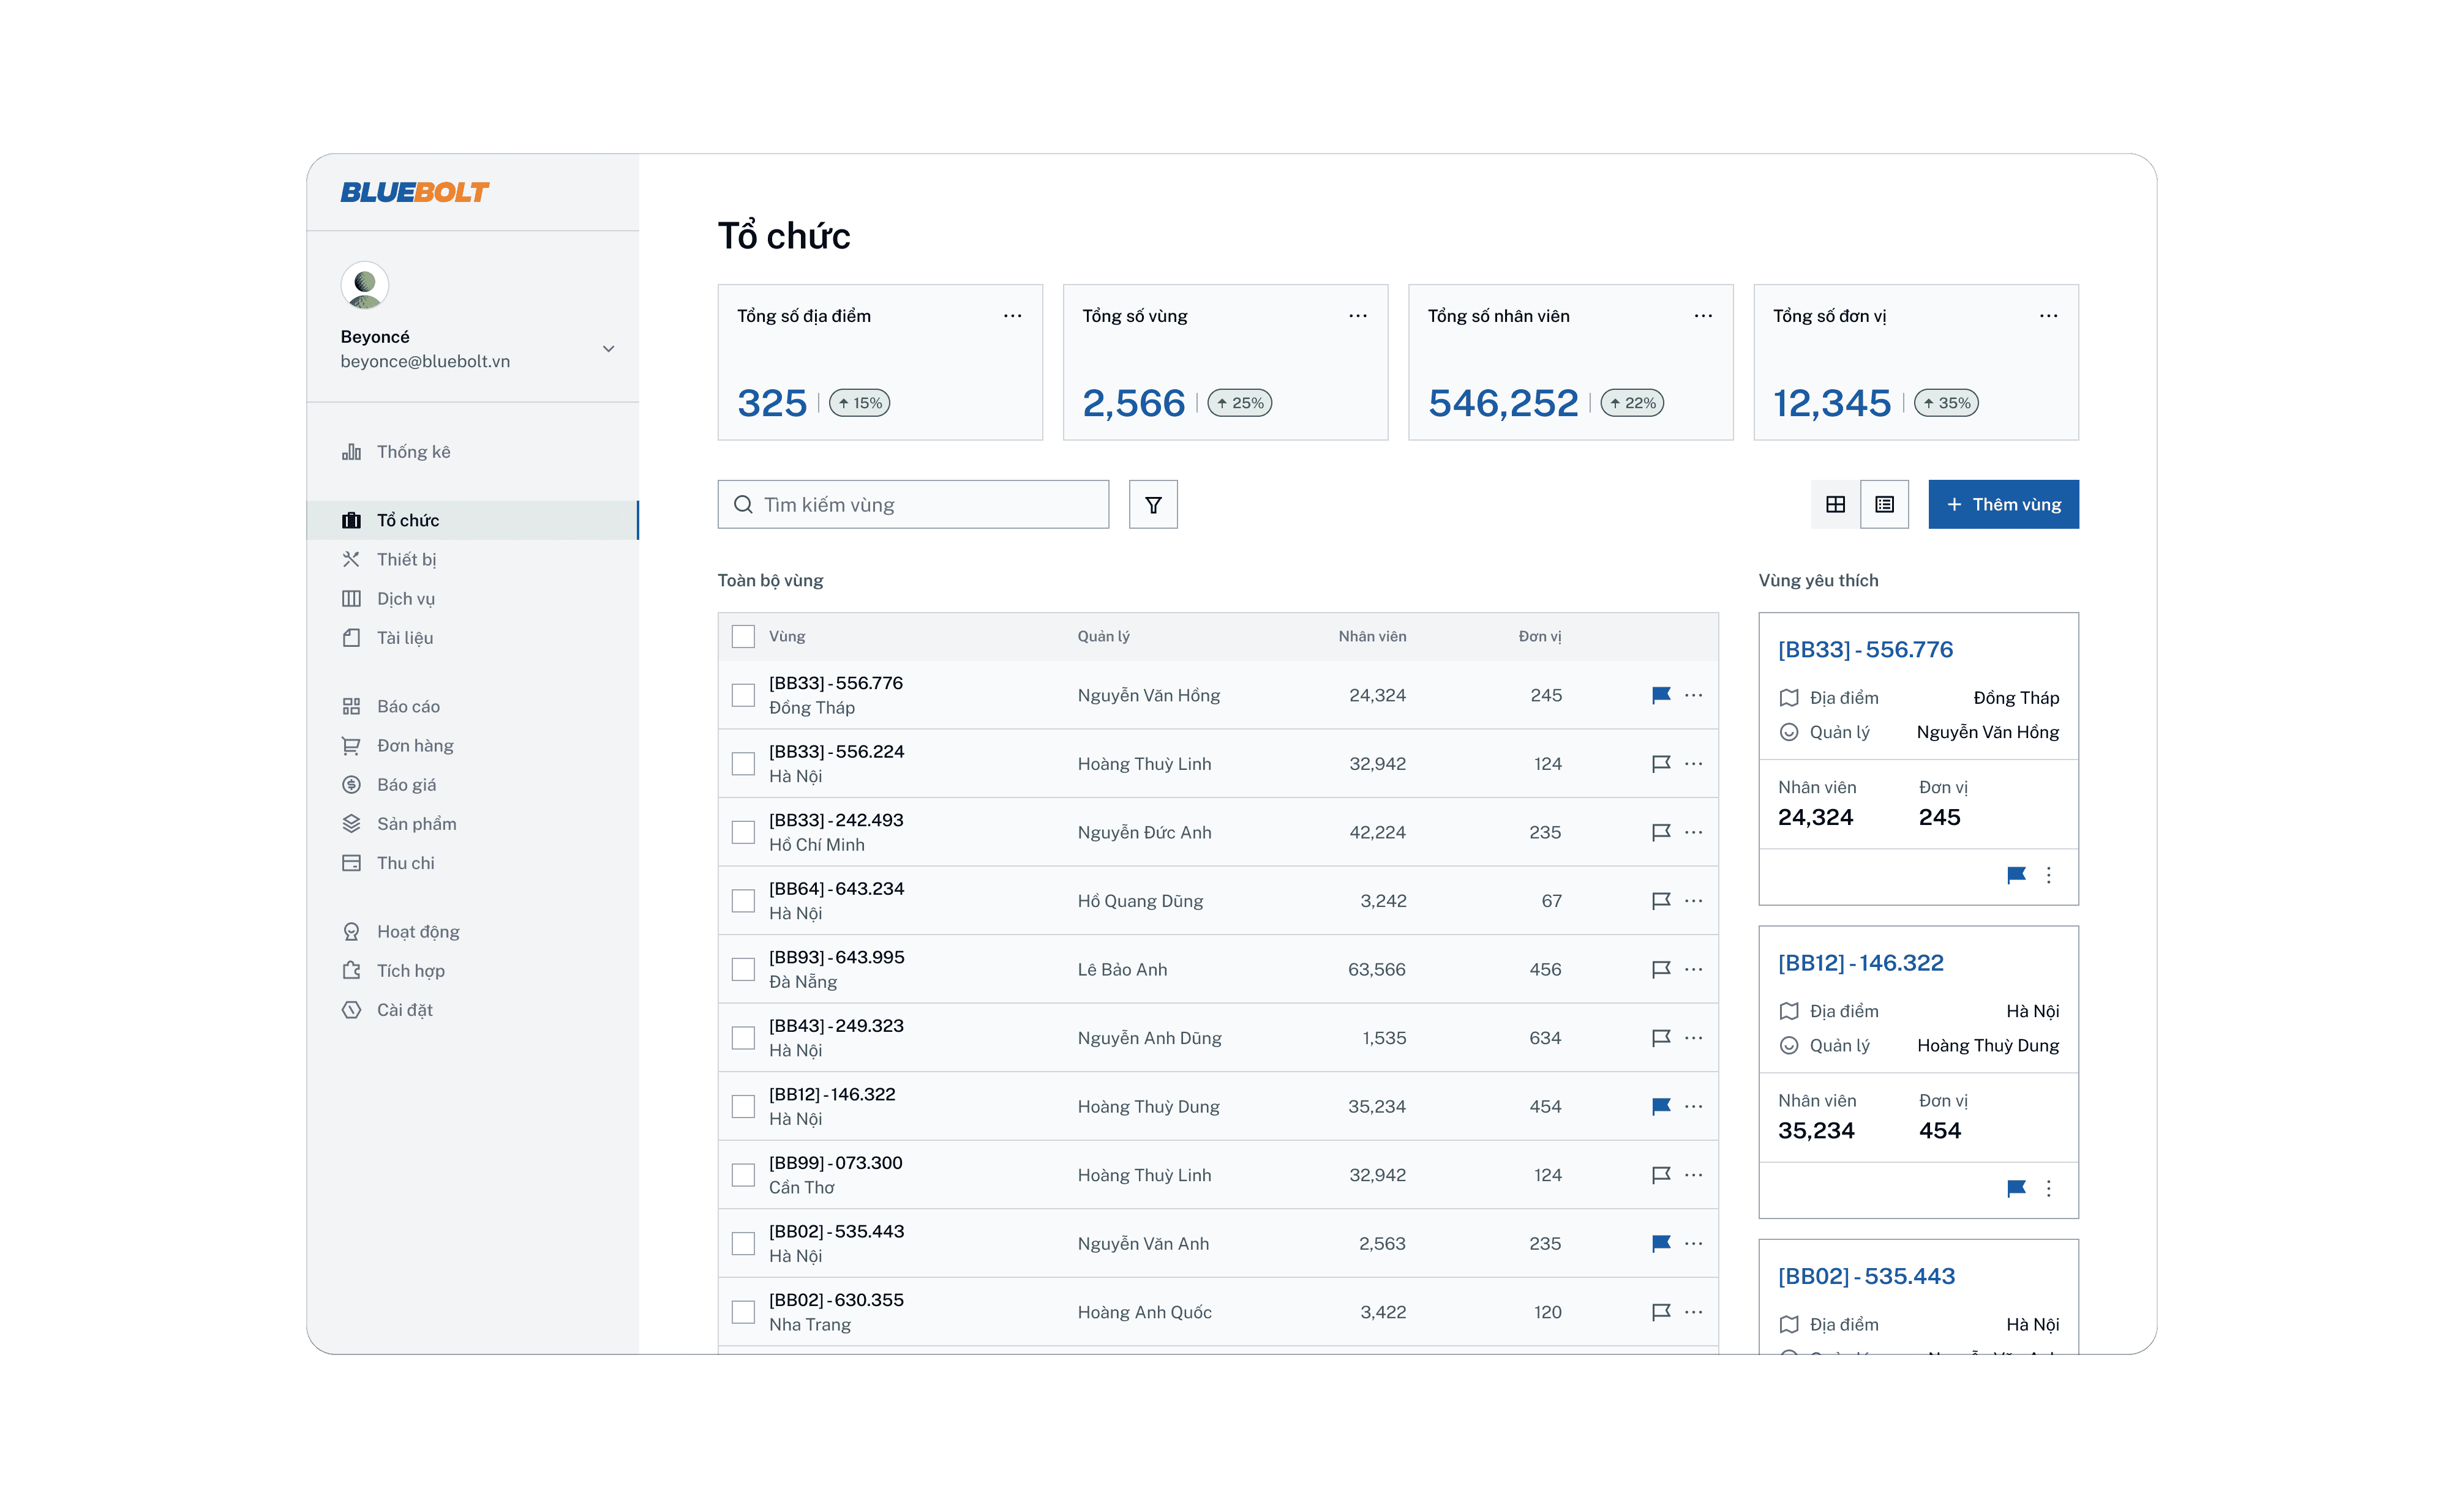Open three-dot menu for Lê Bảo Anh row
The height and width of the screenshot is (1508, 2464).
pyautogui.click(x=1693, y=969)
